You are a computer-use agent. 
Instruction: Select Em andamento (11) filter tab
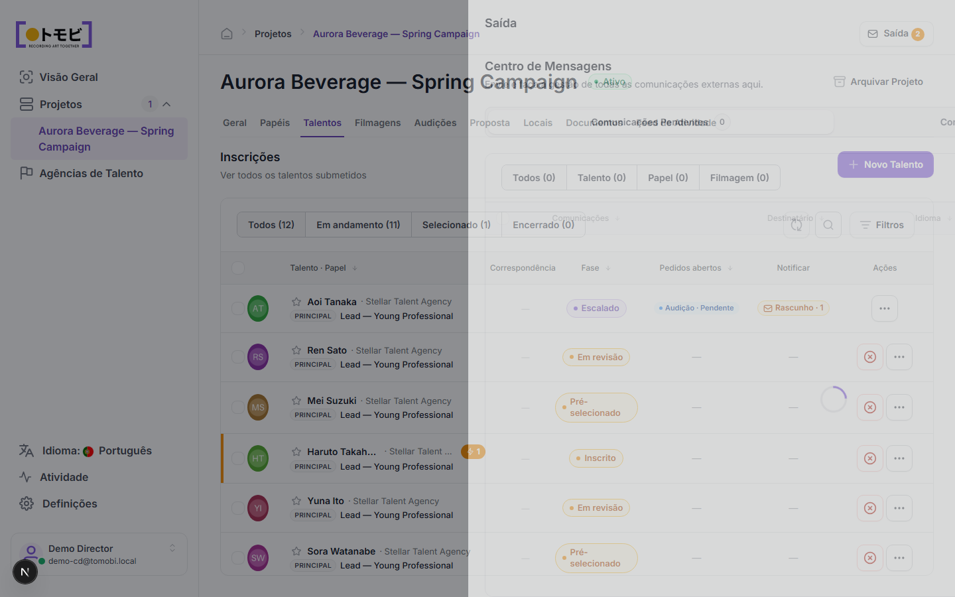(358, 225)
